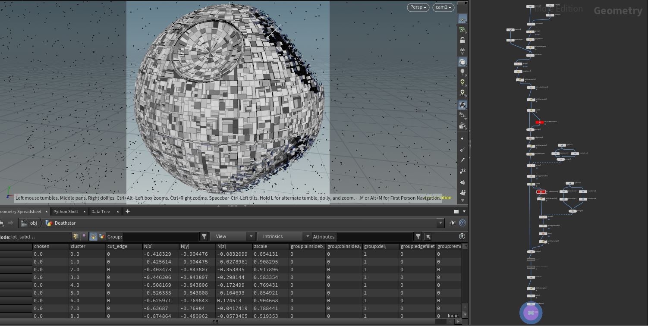
Task: Toggle the reference plane grid icon in the viewport toolbar
Action: [x=462, y=19]
